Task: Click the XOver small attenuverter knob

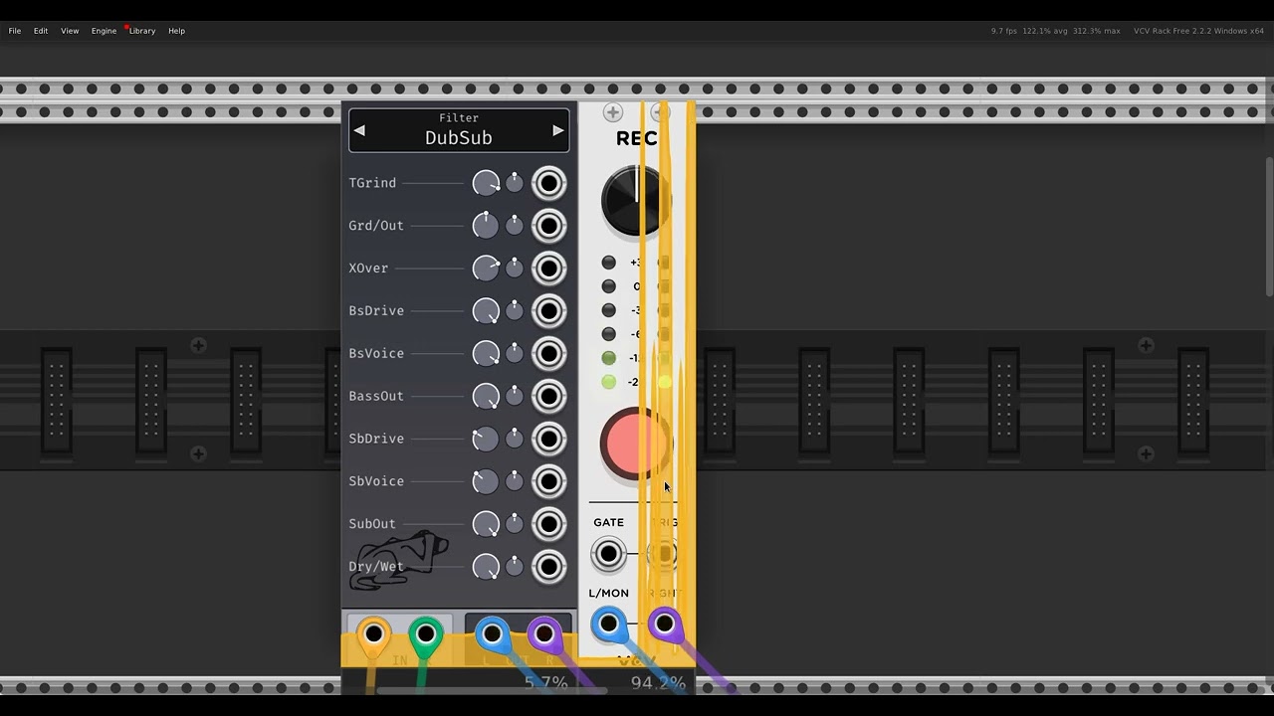Action: coord(515,268)
